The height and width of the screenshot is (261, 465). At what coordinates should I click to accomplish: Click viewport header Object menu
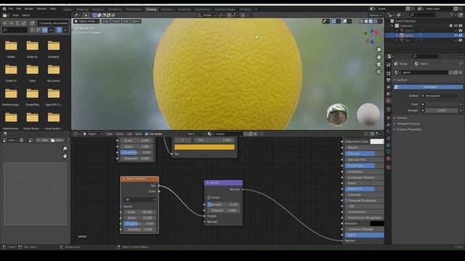point(136,21)
